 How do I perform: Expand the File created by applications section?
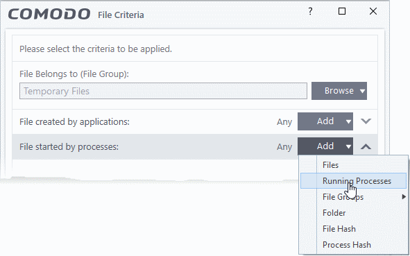coord(366,121)
